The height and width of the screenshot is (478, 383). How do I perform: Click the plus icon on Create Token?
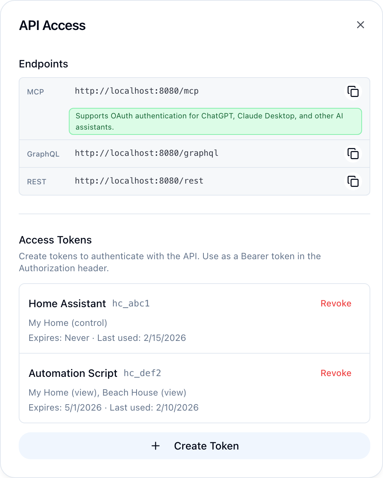[x=156, y=446]
